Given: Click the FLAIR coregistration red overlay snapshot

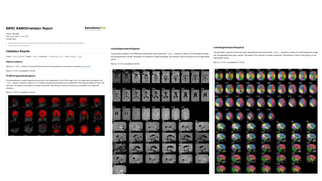Looking at the screenshot, I should 56,116.
